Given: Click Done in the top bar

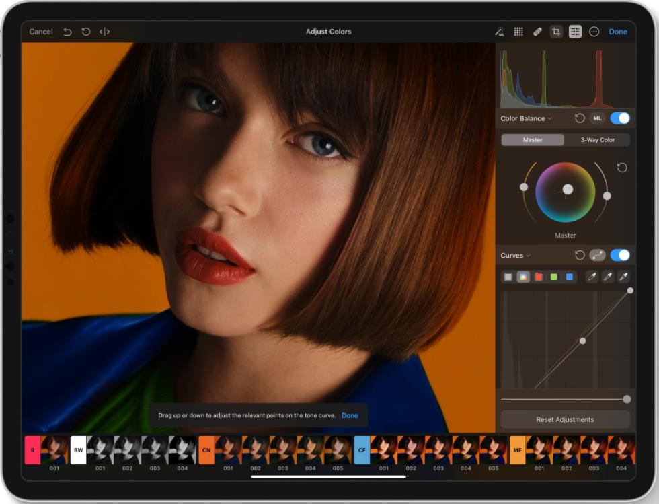Looking at the screenshot, I should pos(618,32).
